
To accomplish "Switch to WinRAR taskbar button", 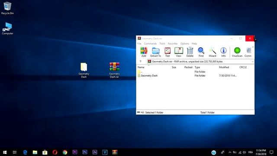I will point(115,152).
